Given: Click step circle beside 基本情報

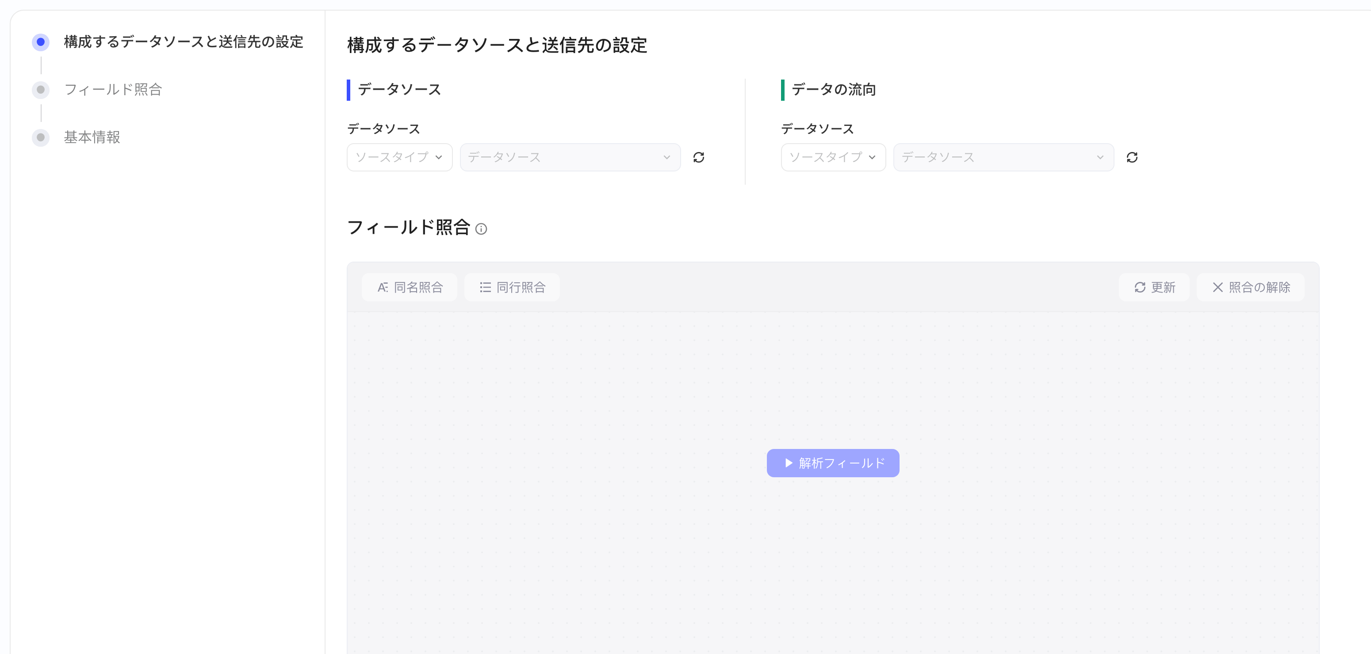Looking at the screenshot, I should click(40, 138).
